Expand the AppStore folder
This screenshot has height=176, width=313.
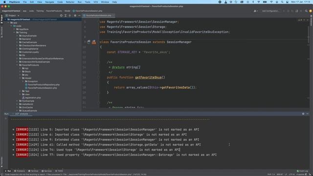pos(14,29)
